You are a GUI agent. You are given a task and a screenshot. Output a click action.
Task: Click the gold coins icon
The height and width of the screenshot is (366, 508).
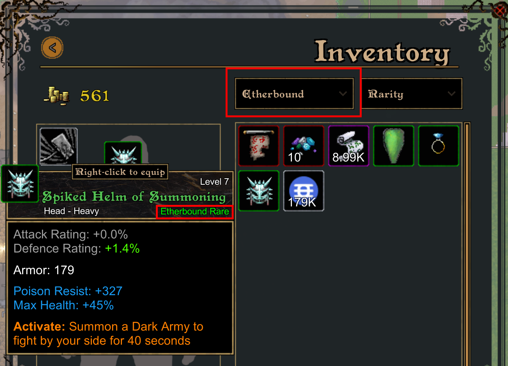[57, 96]
